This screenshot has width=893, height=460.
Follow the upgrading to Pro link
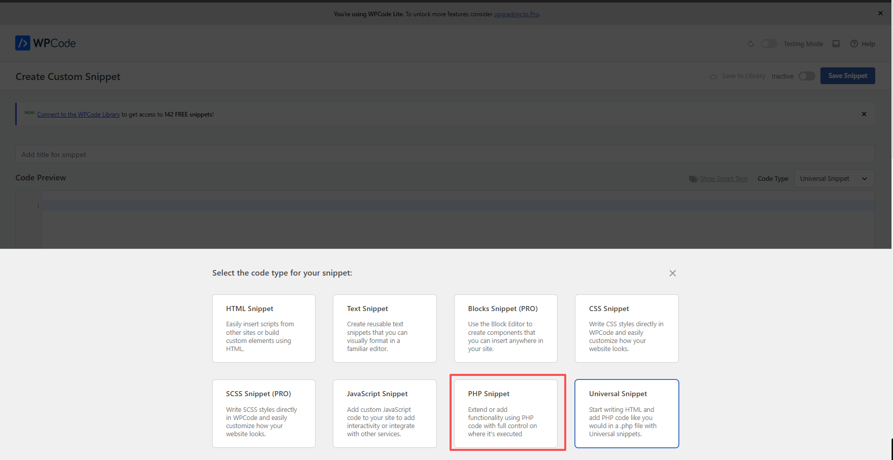click(517, 14)
